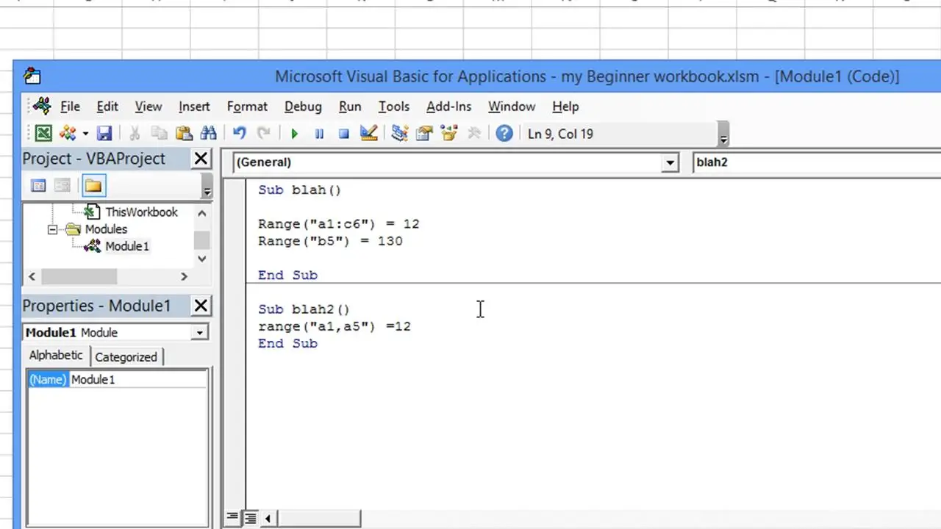The height and width of the screenshot is (529, 941).
Task: Open the Project Explorer toolbar icon
Action: [399, 134]
